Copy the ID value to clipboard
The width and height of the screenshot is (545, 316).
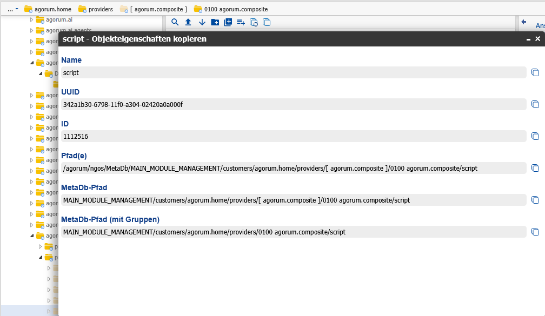pyautogui.click(x=535, y=136)
